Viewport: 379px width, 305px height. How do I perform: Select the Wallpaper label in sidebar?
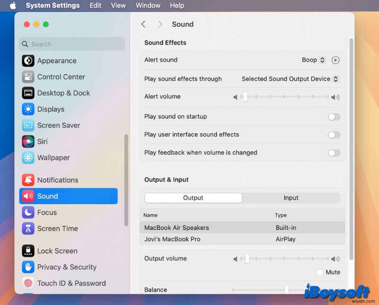(x=54, y=158)
